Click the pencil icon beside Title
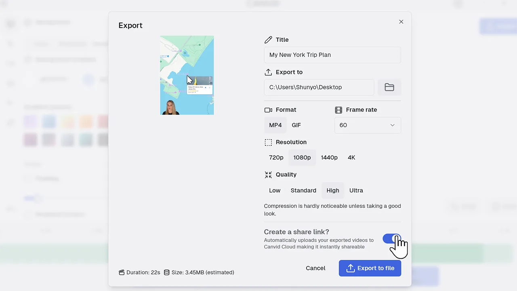Screen dimensions: 517x291 click(x=268, y=40)
